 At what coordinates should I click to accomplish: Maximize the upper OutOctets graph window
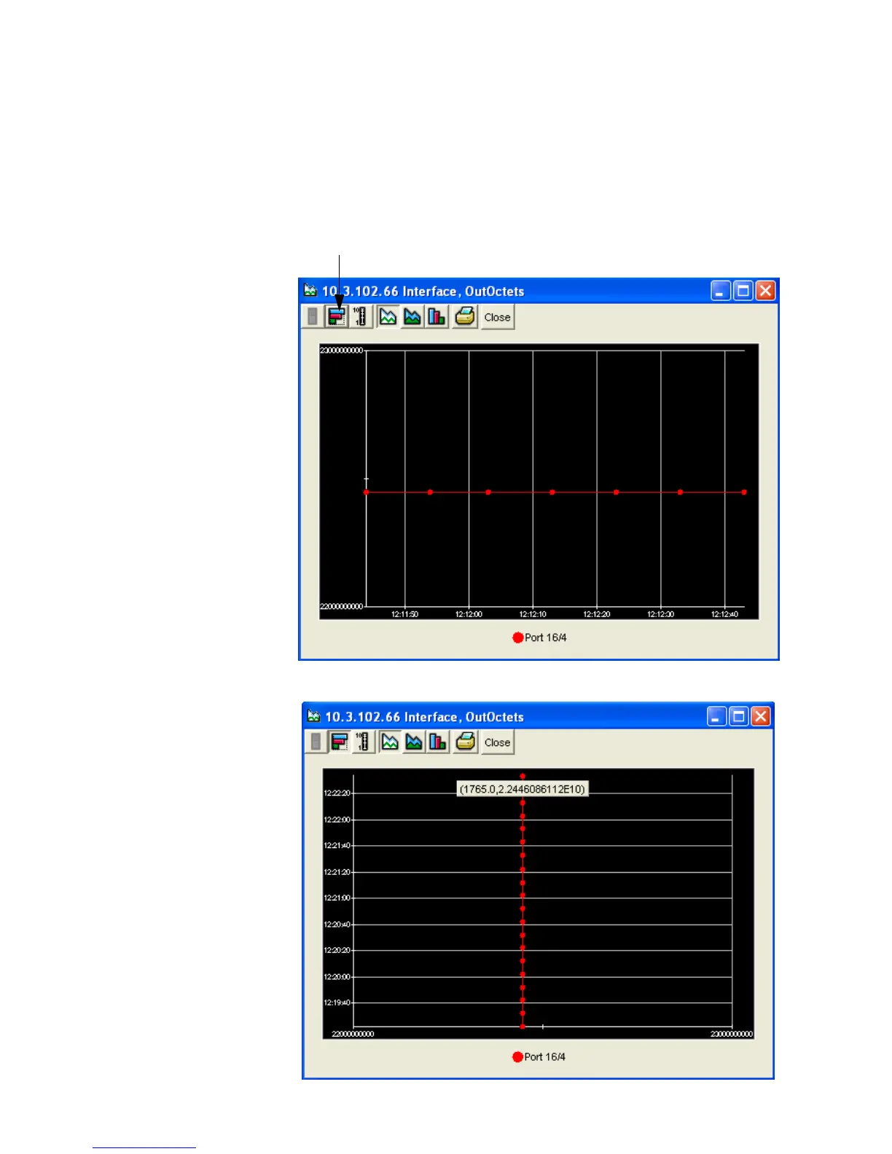coord(743,291)
